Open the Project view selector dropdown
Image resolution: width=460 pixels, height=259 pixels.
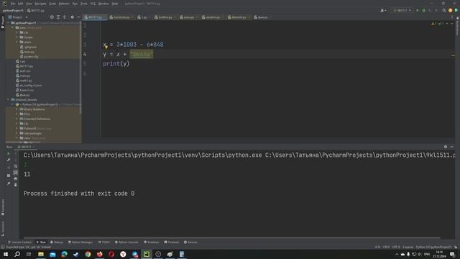[x=18, y=17]
